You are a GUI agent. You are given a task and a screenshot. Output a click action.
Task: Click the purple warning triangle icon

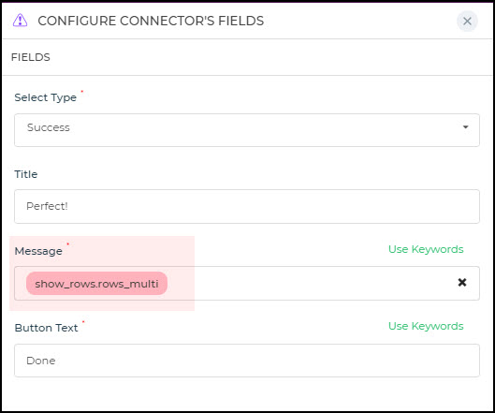(x=20, y=21)
